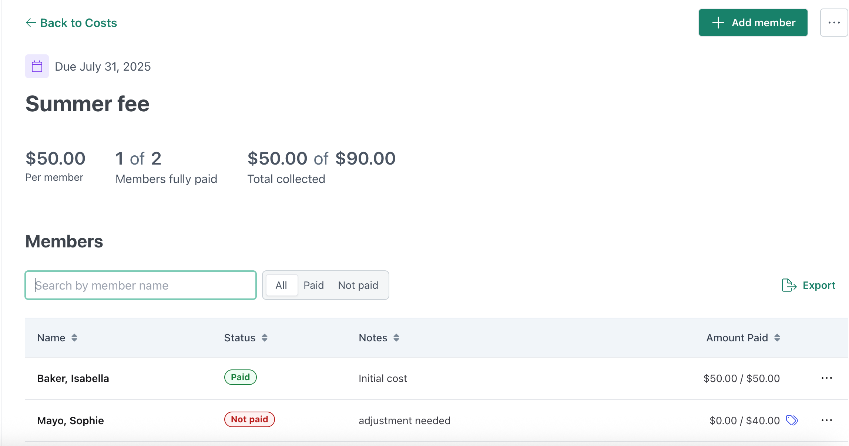Open the three-dots menu for Isabella Baker

(x=826, y=378)
